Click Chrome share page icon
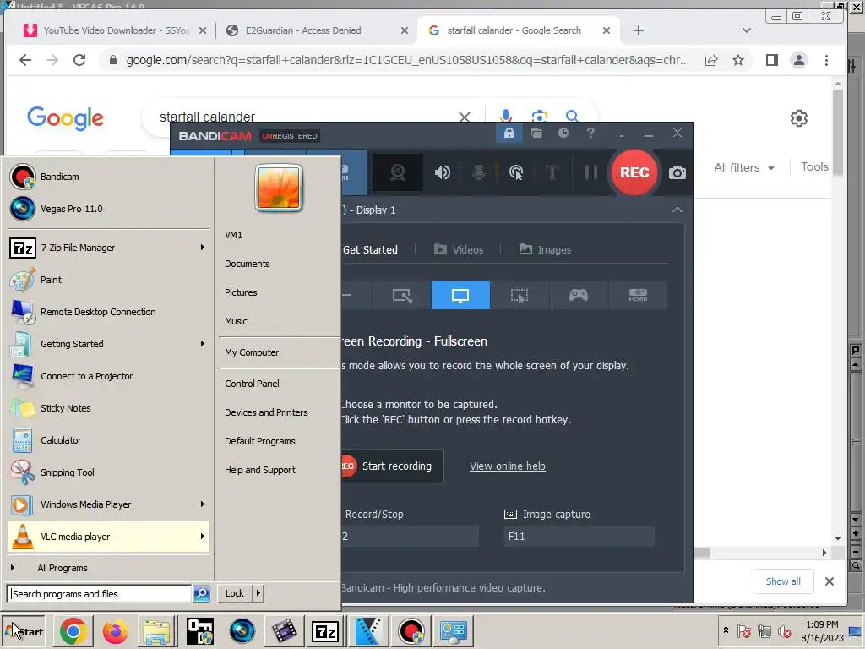 pos(711,60)
